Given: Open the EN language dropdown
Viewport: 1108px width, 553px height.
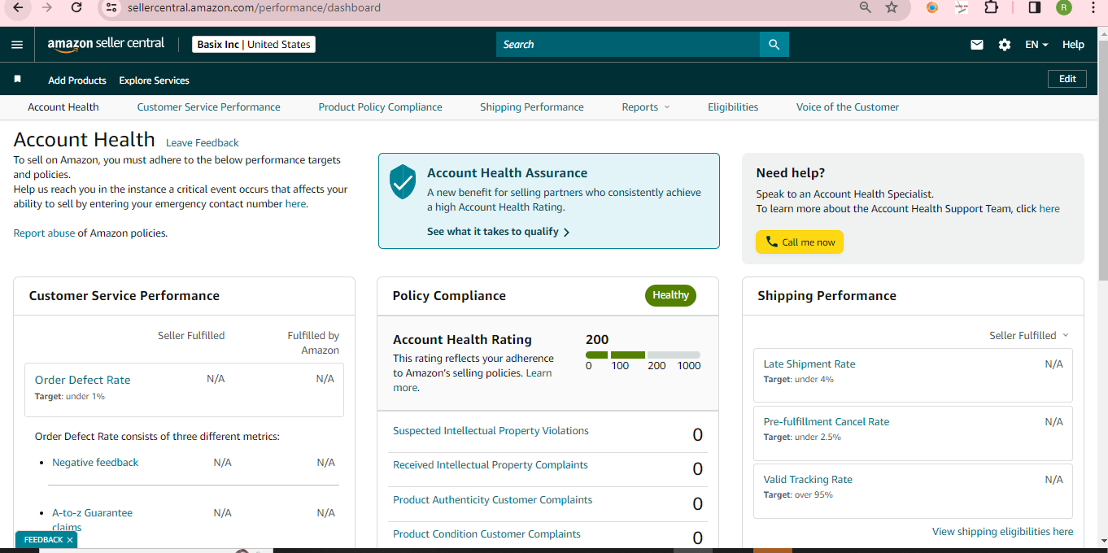Looking at the screenshot, I should point(1036,45).
